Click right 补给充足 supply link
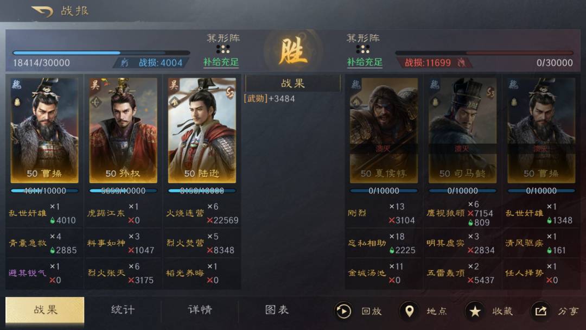586x330 pixels. (x=365, y=62)
